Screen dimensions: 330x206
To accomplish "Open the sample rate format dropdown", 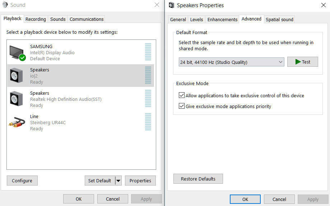I will pos(231,62).
